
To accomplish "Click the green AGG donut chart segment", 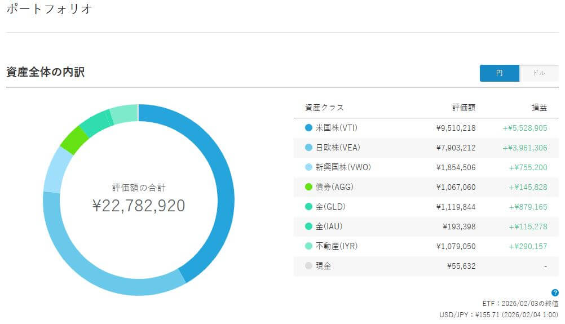I will point(73,140).
